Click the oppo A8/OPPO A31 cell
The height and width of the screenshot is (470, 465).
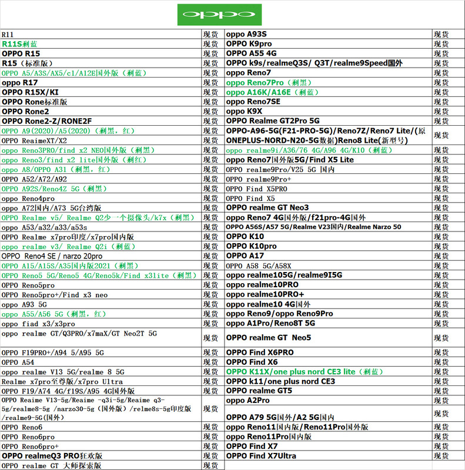pos(101,169)
